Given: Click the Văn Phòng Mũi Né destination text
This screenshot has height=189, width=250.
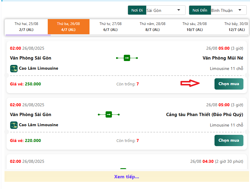Looking at the screenshot, I should click(x=223, y=58).
